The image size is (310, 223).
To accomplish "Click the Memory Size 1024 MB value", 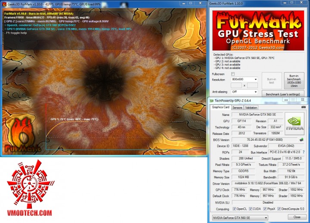I will 243,177.
